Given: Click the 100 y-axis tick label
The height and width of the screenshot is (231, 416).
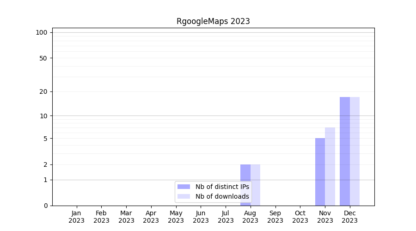Looking at the screenshot, I should (42, 32).
